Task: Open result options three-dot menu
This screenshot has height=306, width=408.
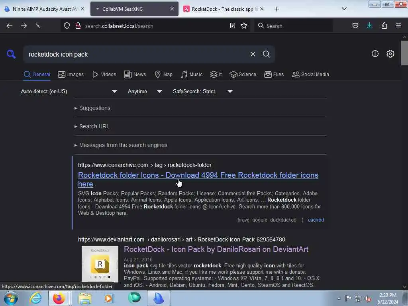Action: (302, 220)
